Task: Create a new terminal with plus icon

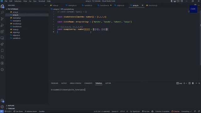Action: coord(184,83)
